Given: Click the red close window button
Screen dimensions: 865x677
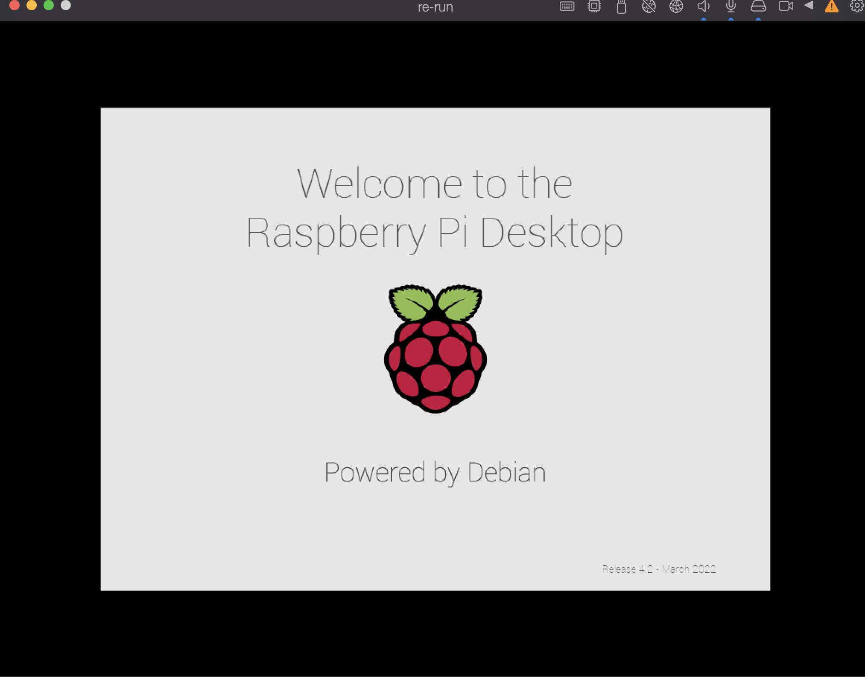Looking at the screenshot, I should (15, 5).
